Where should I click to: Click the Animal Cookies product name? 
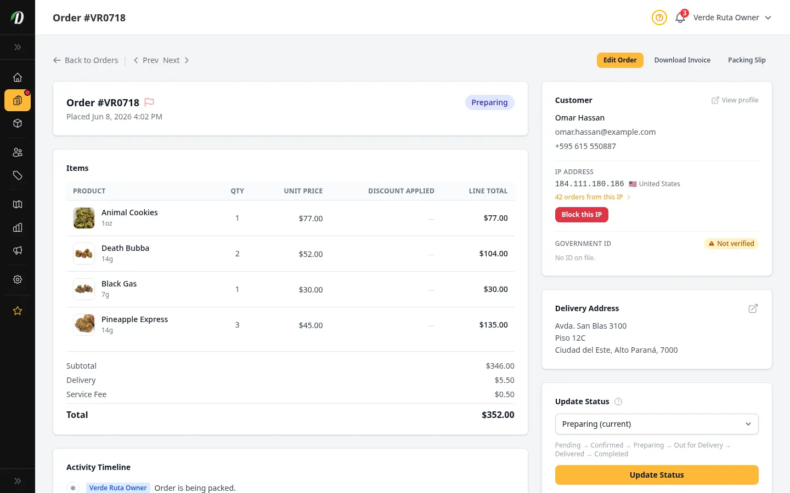pos(129,213)
